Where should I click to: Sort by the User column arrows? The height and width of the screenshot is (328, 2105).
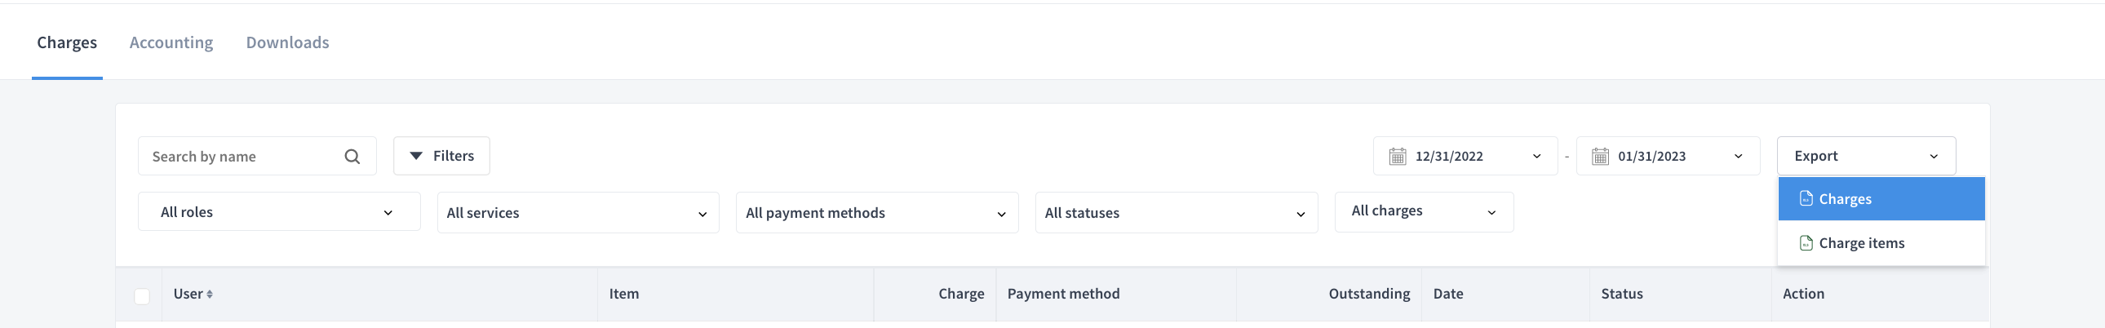pyautogui.click(x=209, y=294)
